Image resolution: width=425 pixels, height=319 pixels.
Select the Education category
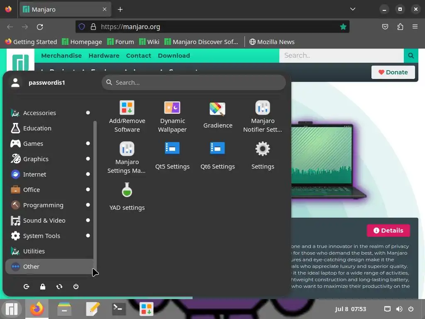point(49,128)
